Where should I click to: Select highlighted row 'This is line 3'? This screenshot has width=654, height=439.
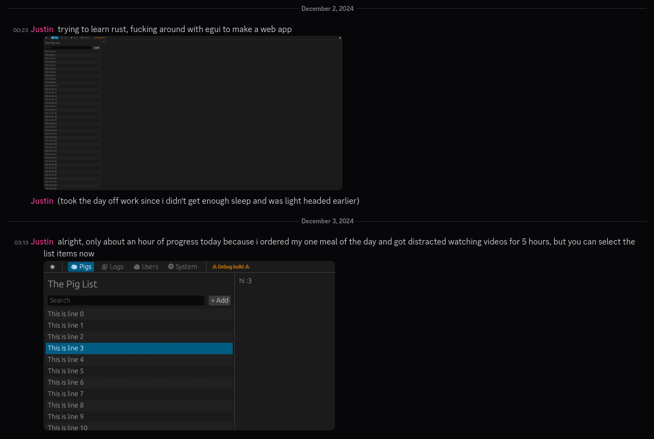[139, 348]
